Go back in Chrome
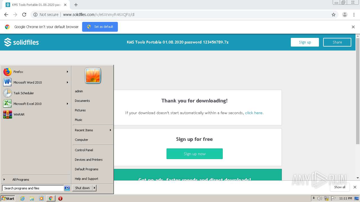Image resolution: width=360 pixels, height=202 pixels. (6, 15)
